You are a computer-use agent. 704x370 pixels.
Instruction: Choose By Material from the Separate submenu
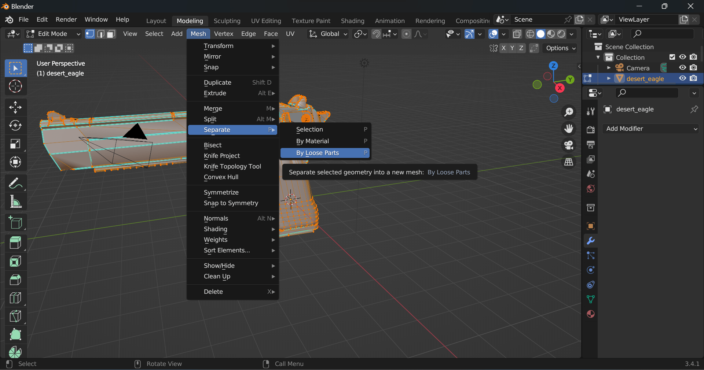[312, 141]
